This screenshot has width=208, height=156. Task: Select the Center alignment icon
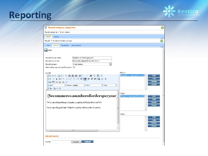tap(89, 79)
